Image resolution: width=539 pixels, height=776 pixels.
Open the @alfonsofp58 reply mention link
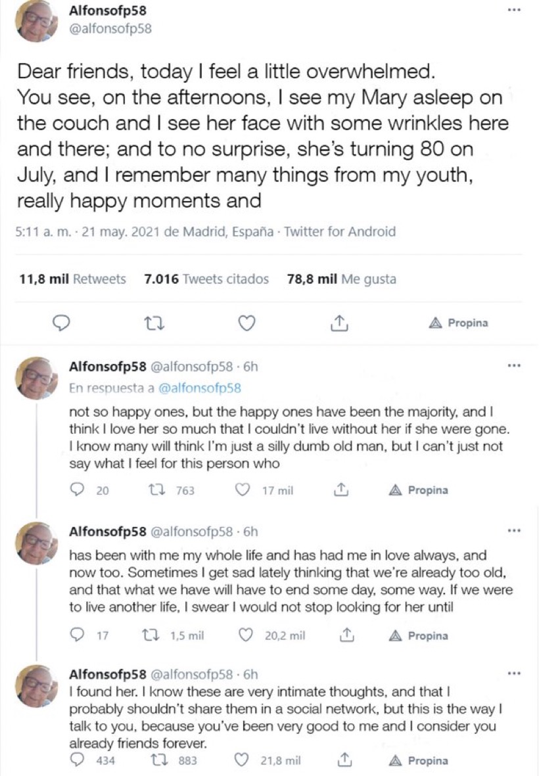200,388
